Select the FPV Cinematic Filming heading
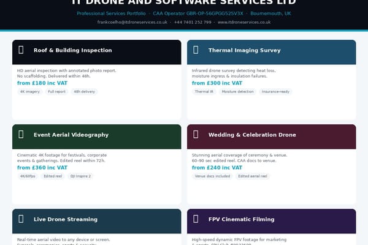The height and width of the screenshot is (245, 368). [241, 219]
